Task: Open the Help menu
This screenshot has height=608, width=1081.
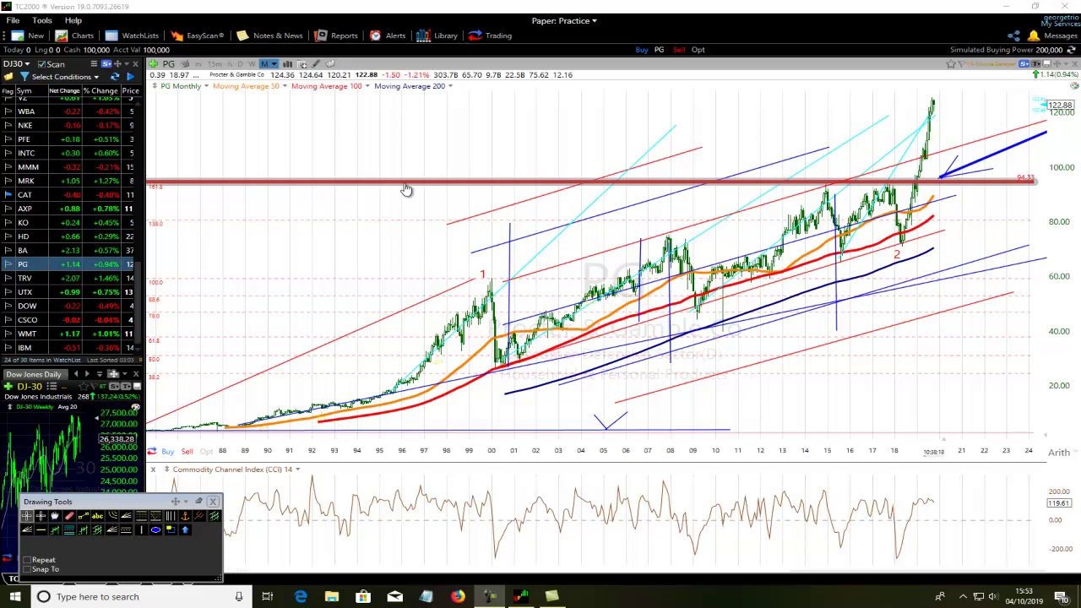Action: (x=73, y=20)
